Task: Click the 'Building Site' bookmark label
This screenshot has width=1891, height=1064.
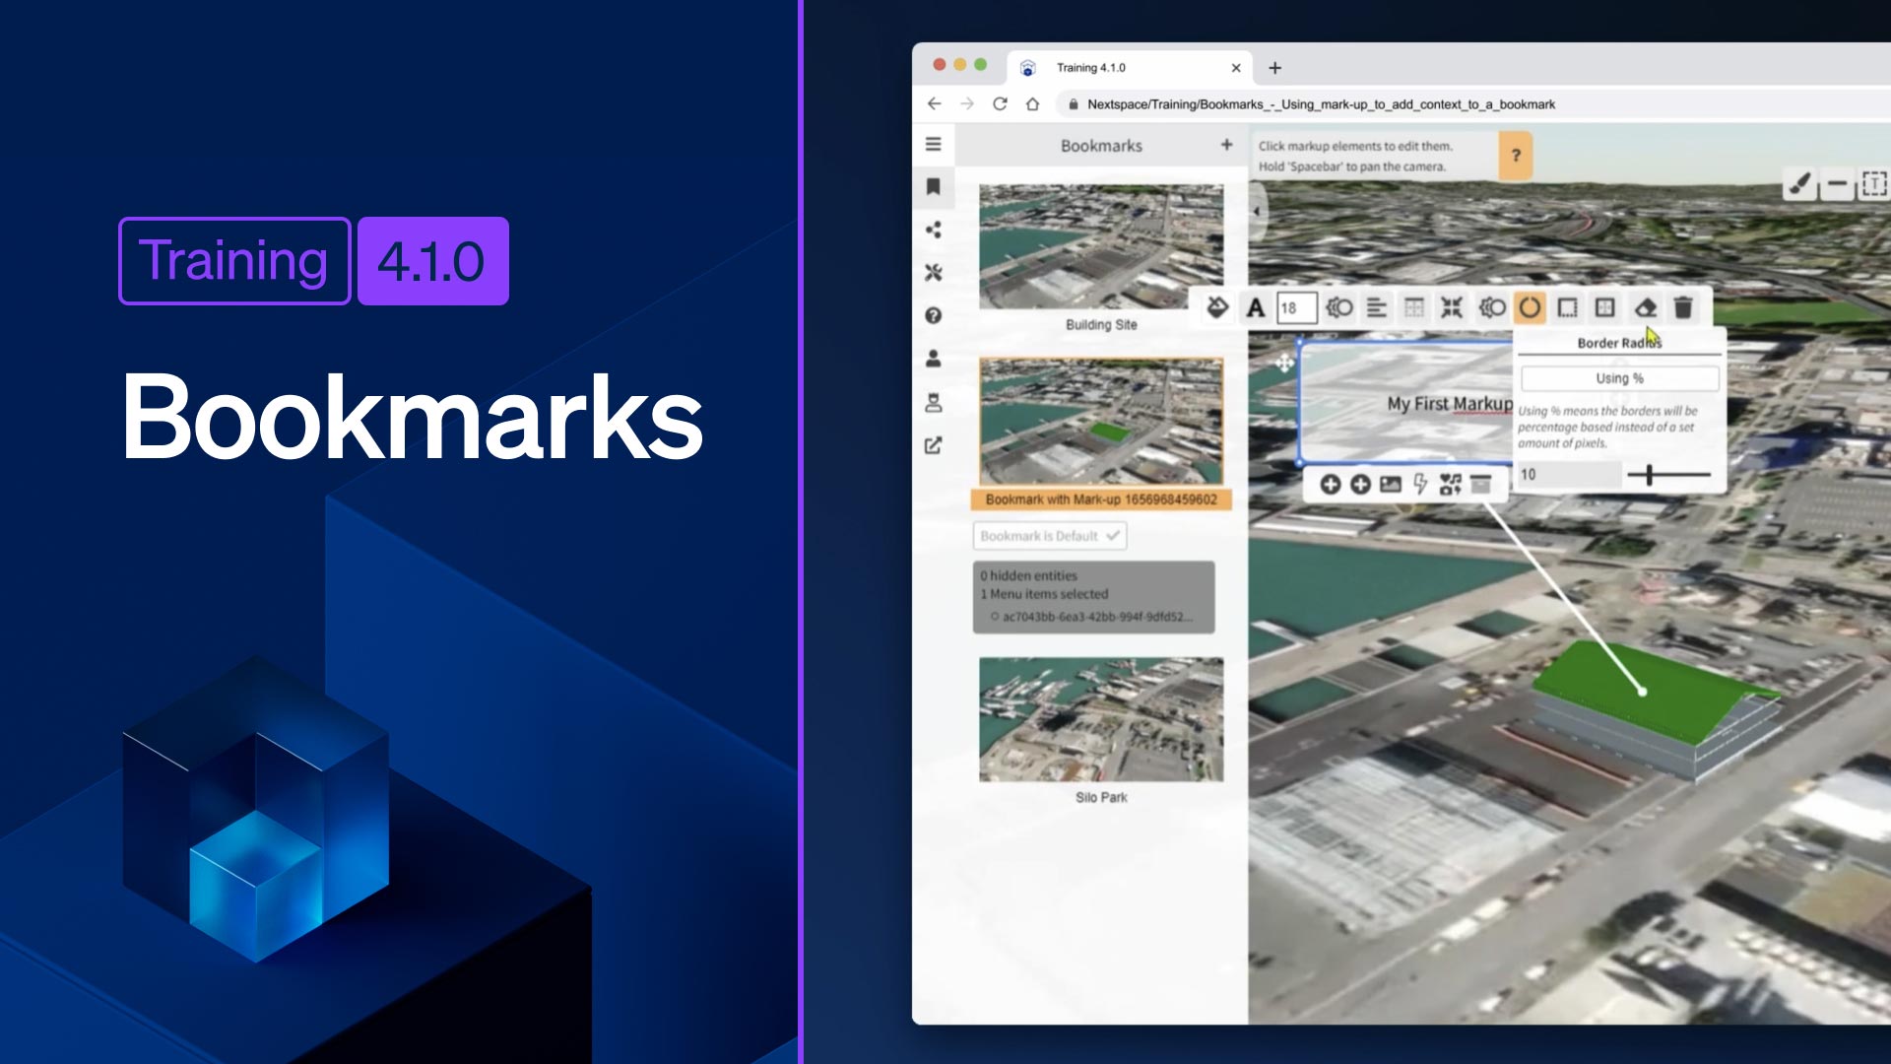Action: (x=1101, y=325)
